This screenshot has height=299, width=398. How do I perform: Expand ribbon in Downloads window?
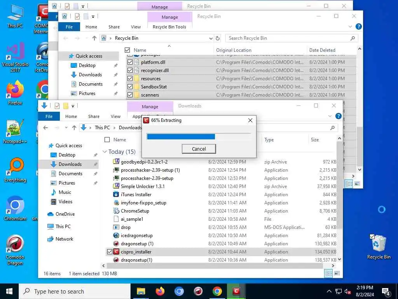click(330, 116)
